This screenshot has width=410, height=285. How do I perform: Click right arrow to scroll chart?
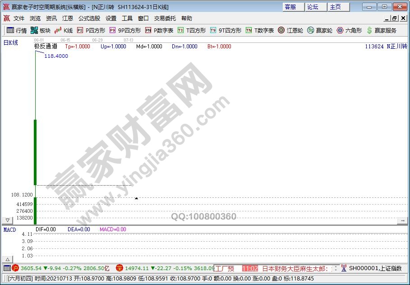click(401, 220)
